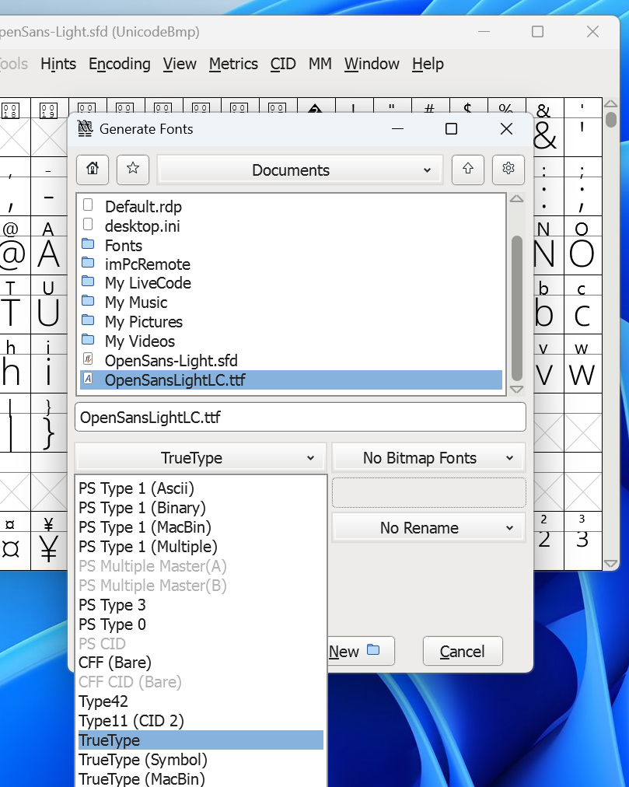Open file dialog settings gear
Viewport: 629px width, 787px height.
tap(508, 170)
